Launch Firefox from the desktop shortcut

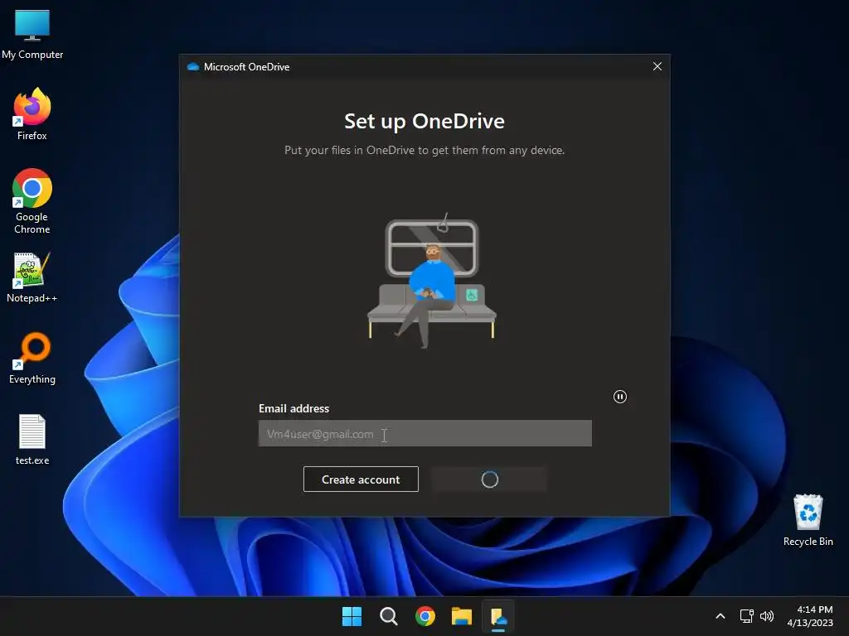click(x=32, y=114)
